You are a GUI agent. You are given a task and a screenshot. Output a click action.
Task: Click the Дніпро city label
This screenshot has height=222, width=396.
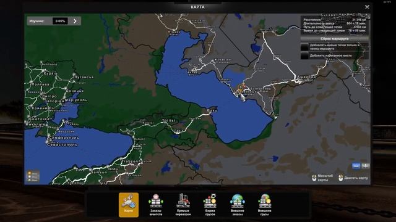pos(49,96)
